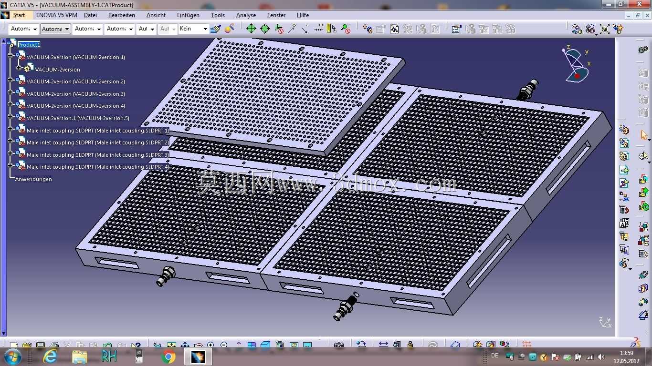Select the New Part tool icon
The image size is (652, 366).
point(624,156)
